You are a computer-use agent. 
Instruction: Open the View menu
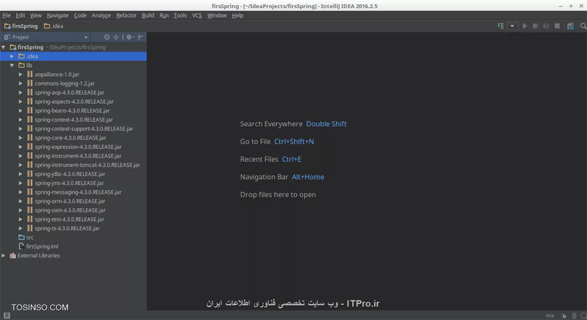[36, 15]
